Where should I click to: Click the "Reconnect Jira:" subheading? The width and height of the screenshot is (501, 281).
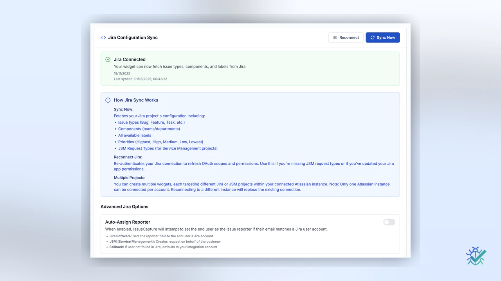point(128,157)
